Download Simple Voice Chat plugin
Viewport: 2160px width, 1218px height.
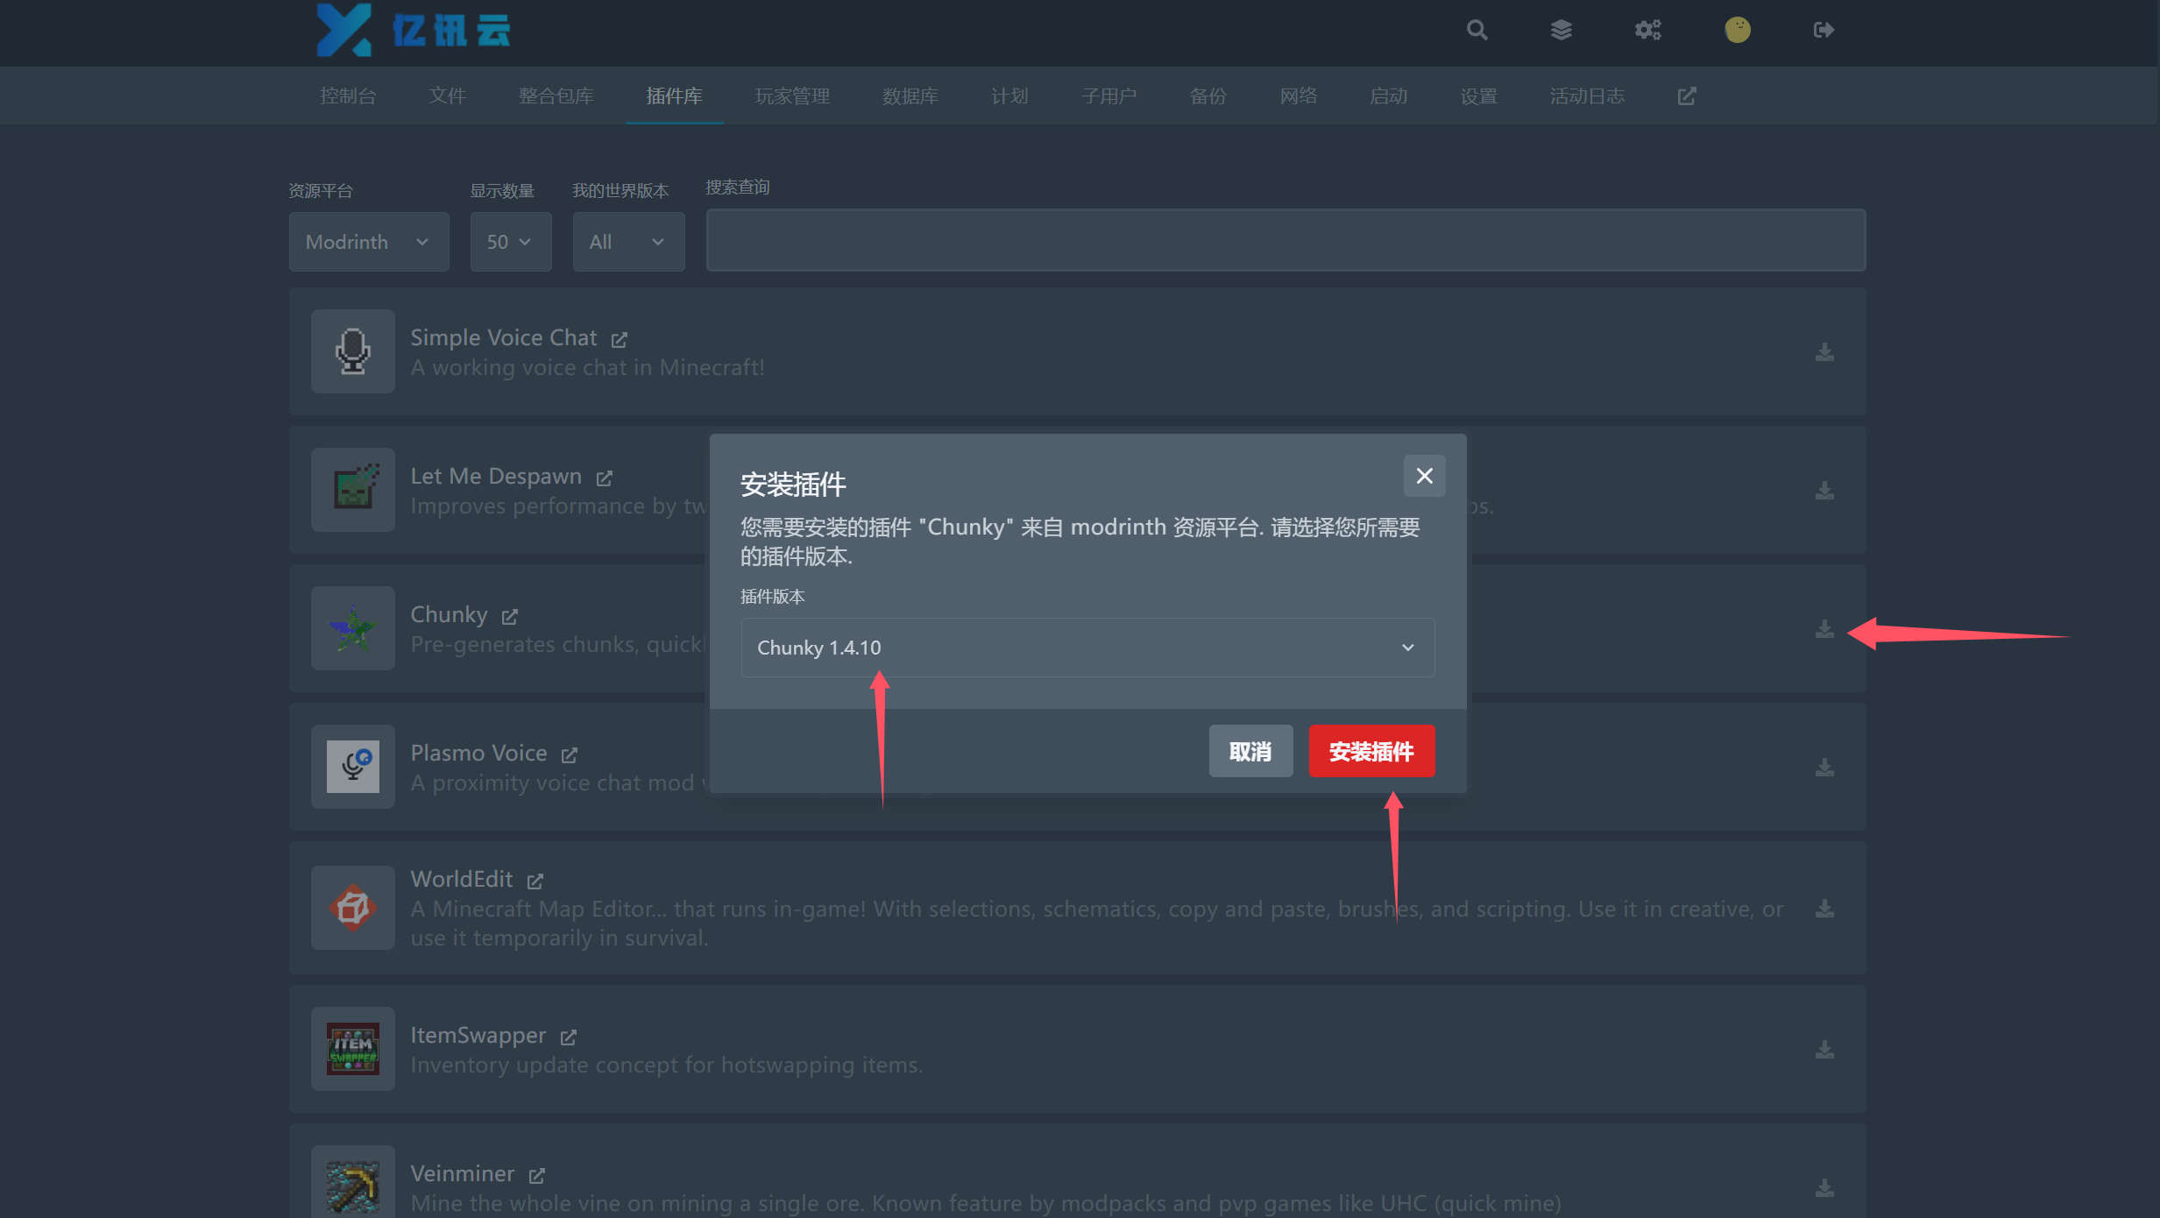point(1824,352)
